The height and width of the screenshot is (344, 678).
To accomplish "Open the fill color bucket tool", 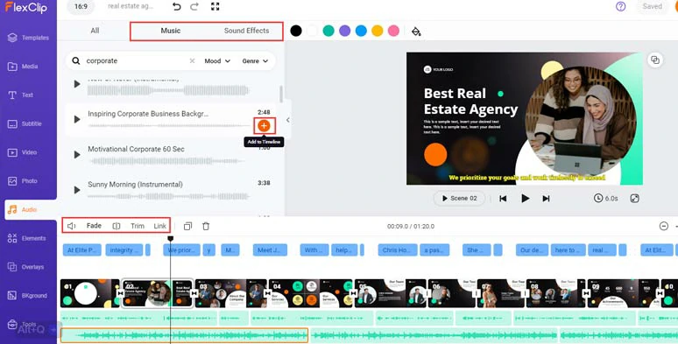I will [416, 32].
